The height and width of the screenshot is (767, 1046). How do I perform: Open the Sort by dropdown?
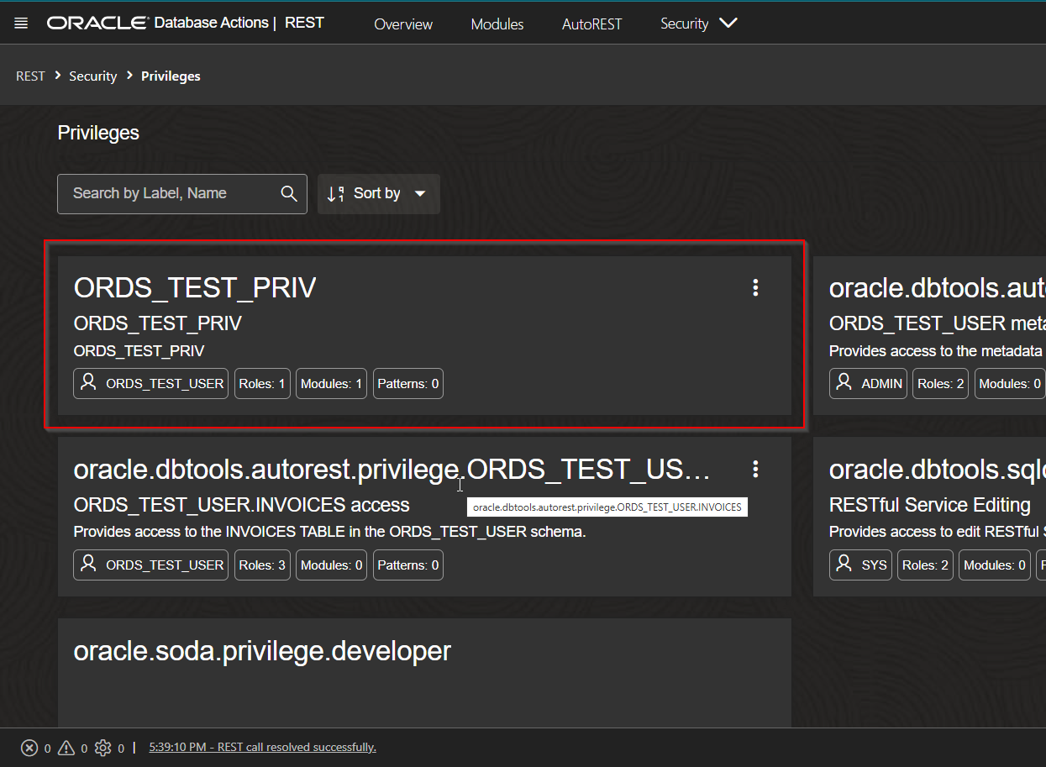click(x=378, y=193)
